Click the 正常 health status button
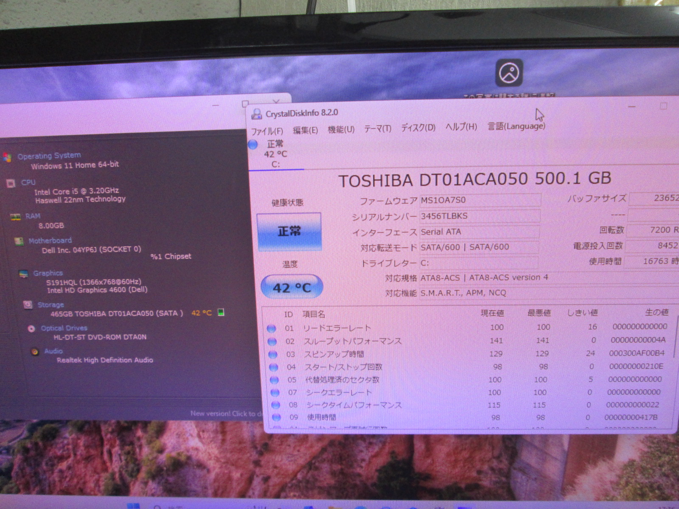 coord(289,232)
